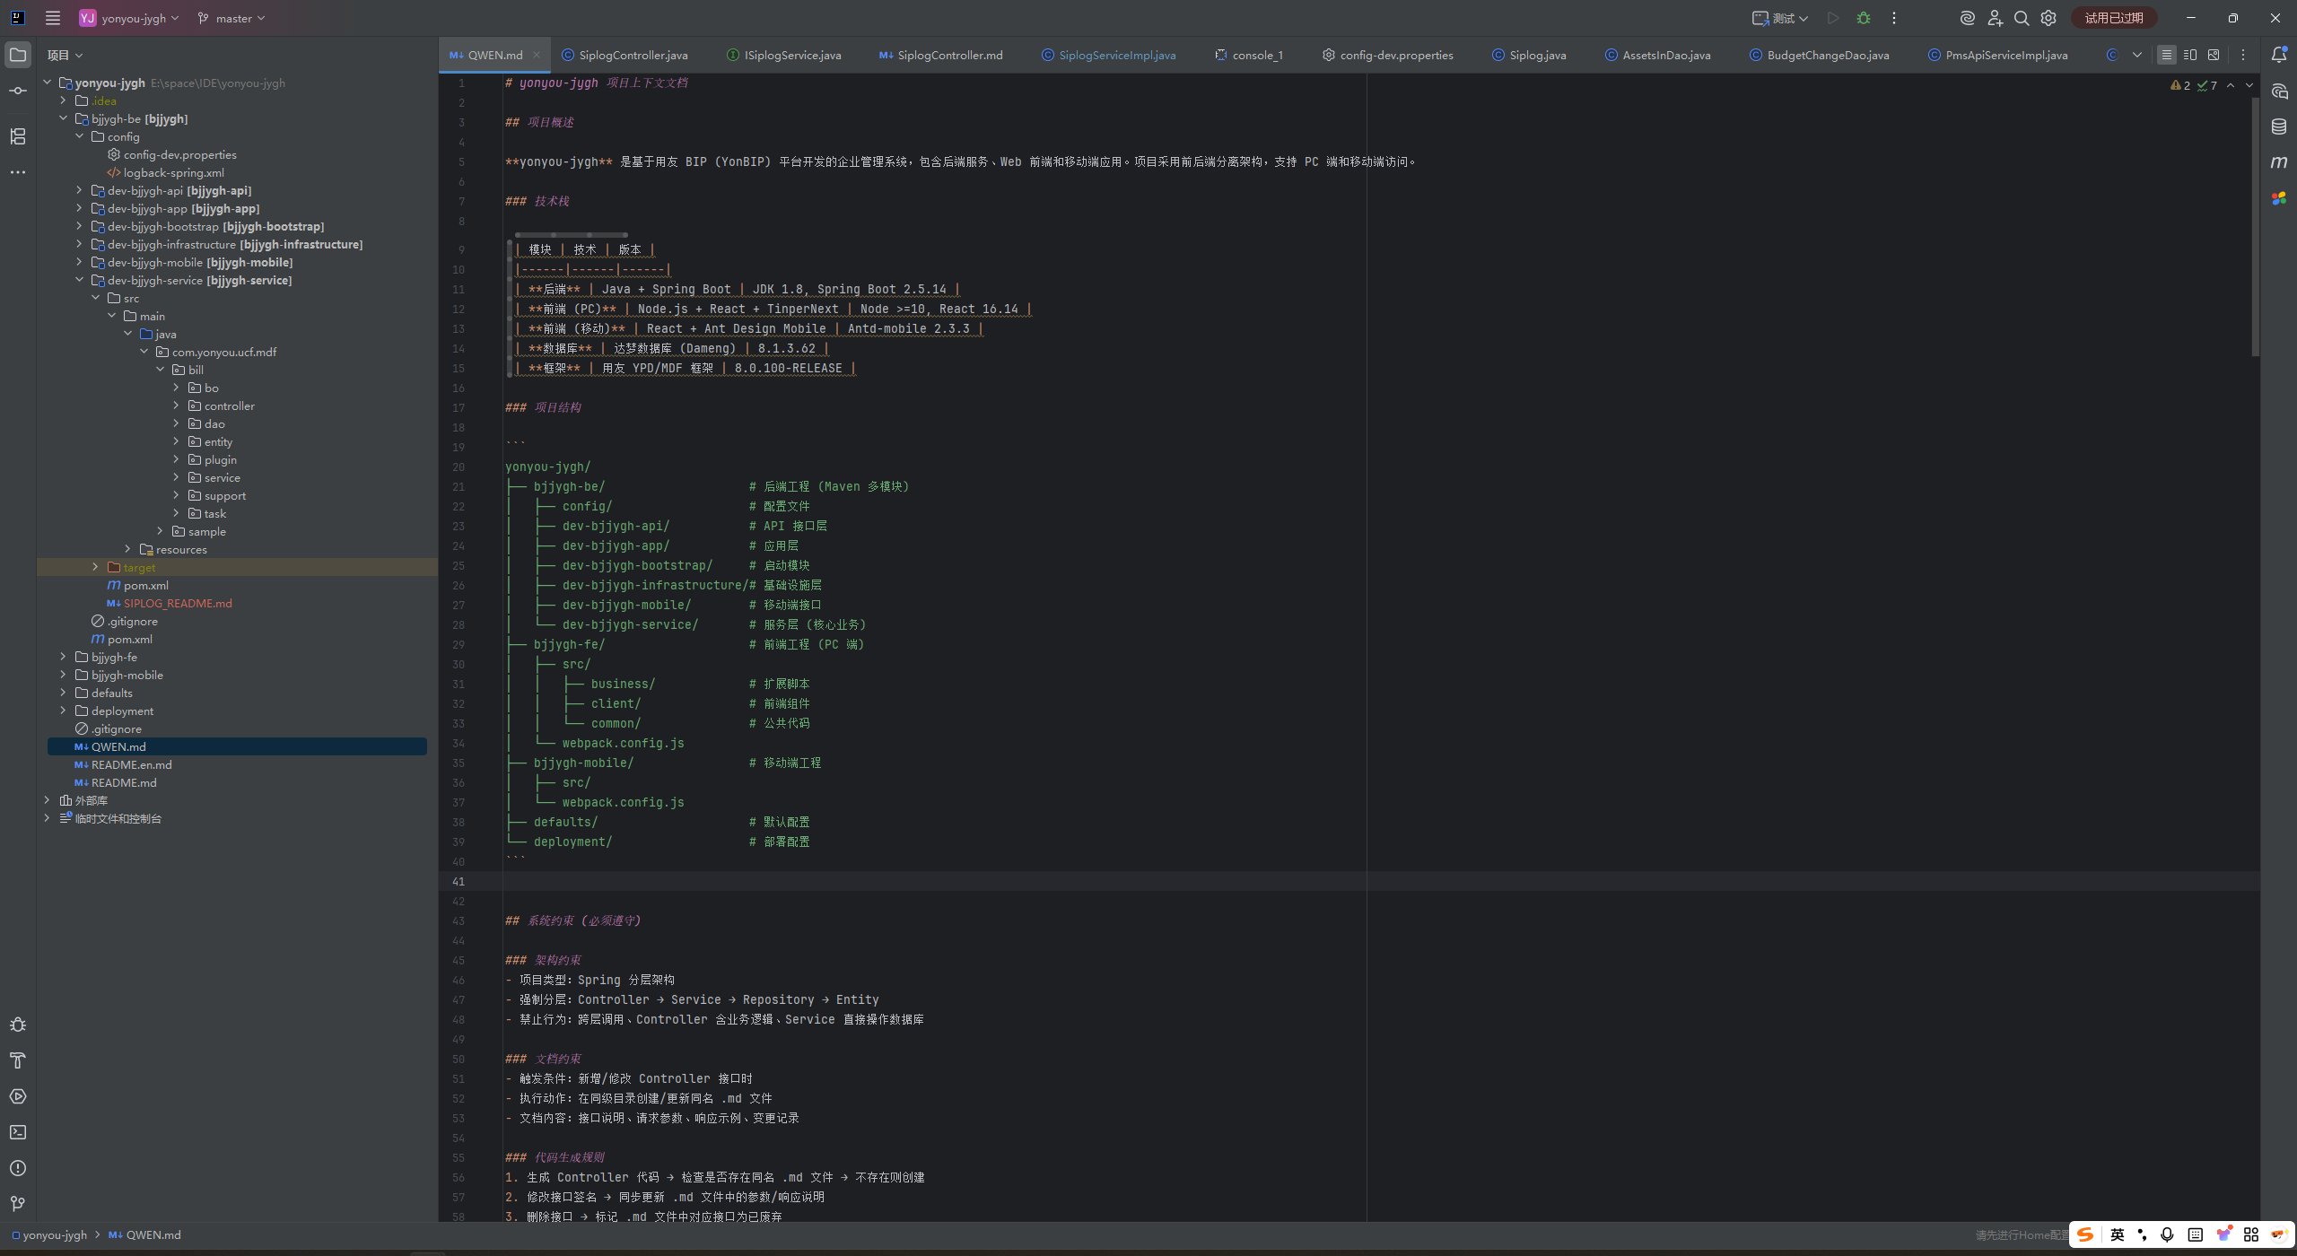
Task: Click the 试用已过期 trial expired button
Action: coord(2114,18)
